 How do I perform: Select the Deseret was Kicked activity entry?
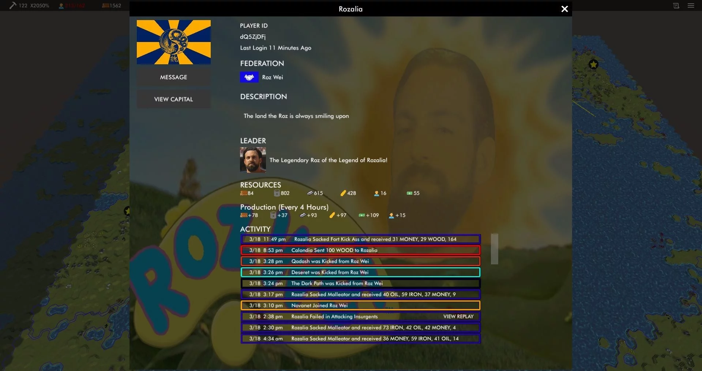(x=360, y=272)
